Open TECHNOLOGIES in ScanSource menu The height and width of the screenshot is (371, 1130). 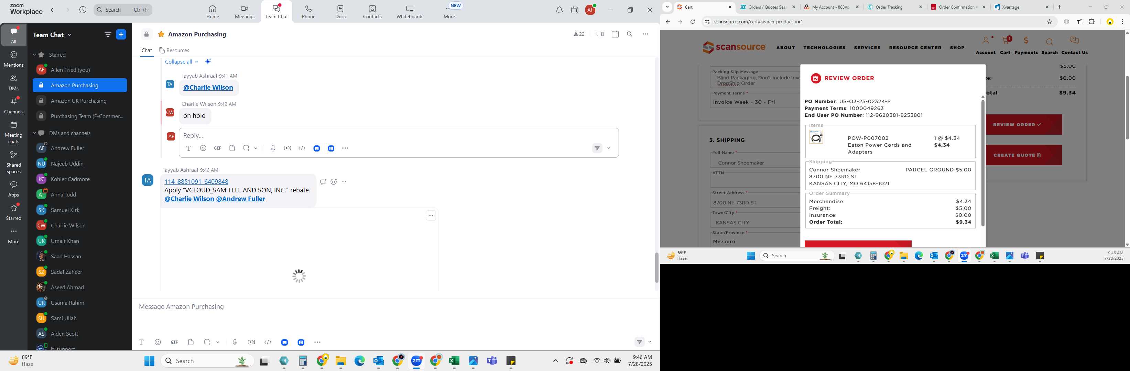pyautogui.click(x=824, y=48)
